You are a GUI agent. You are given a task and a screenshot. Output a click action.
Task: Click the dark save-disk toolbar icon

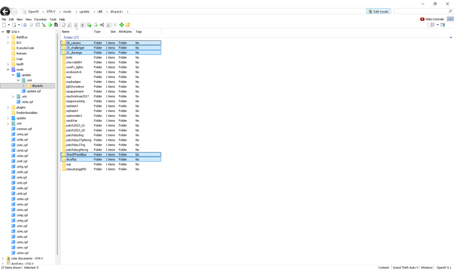[56, 25]
